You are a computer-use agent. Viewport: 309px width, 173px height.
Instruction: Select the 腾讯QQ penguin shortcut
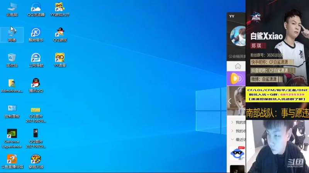pos(36,85)
